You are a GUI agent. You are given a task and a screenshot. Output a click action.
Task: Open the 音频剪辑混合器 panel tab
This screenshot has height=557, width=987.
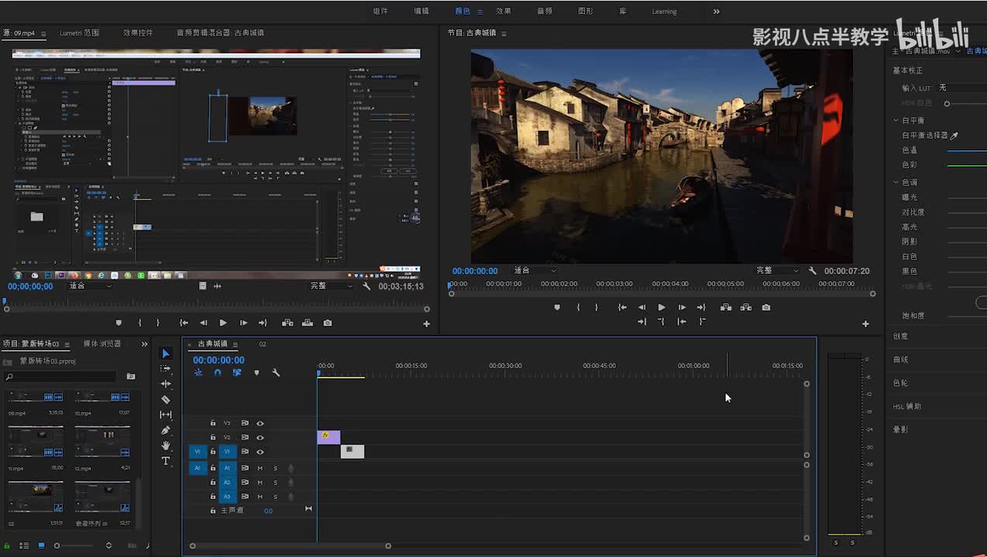point(220,33)
